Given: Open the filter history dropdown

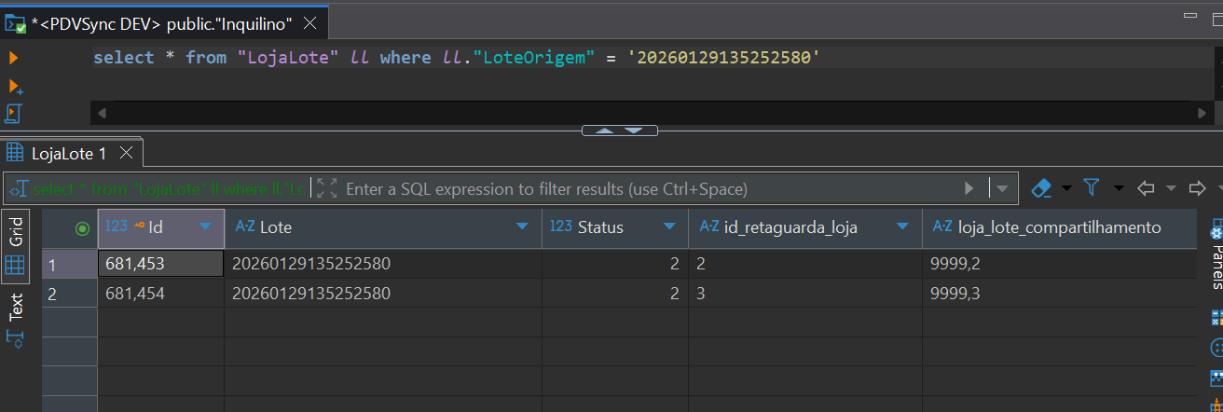Looking at the screenshot, I should (1002, 188).
